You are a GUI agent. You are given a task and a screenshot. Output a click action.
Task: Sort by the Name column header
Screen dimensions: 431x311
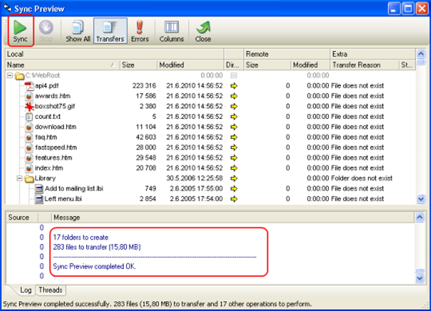62,65
